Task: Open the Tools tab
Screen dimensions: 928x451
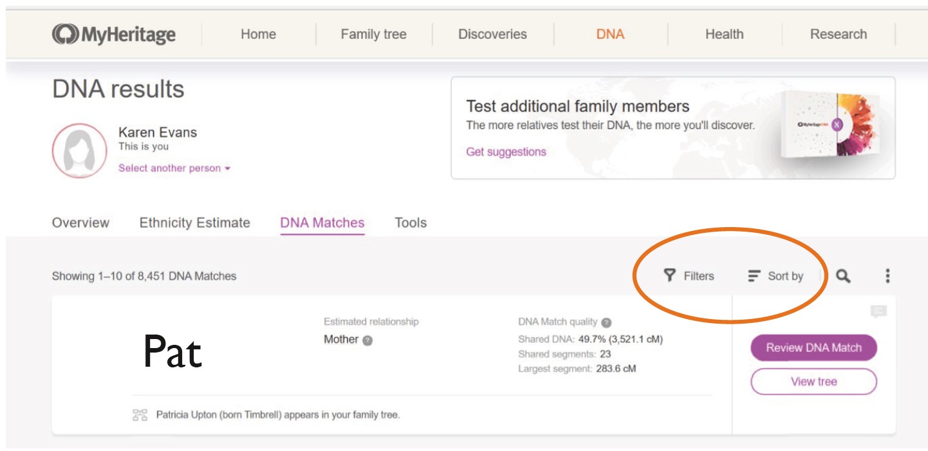Action: (411, 223)
